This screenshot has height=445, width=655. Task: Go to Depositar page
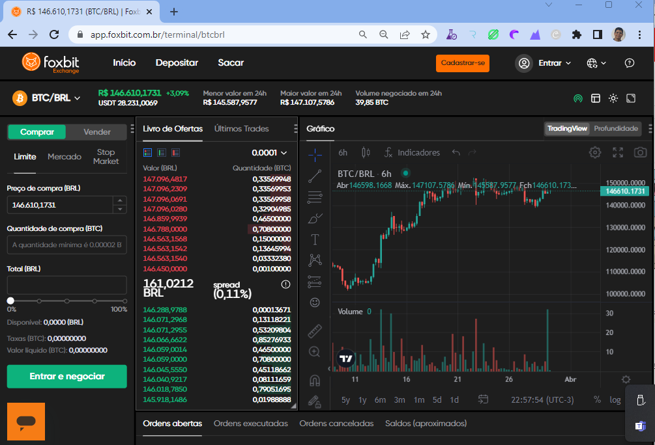click(x=177, y=63)
